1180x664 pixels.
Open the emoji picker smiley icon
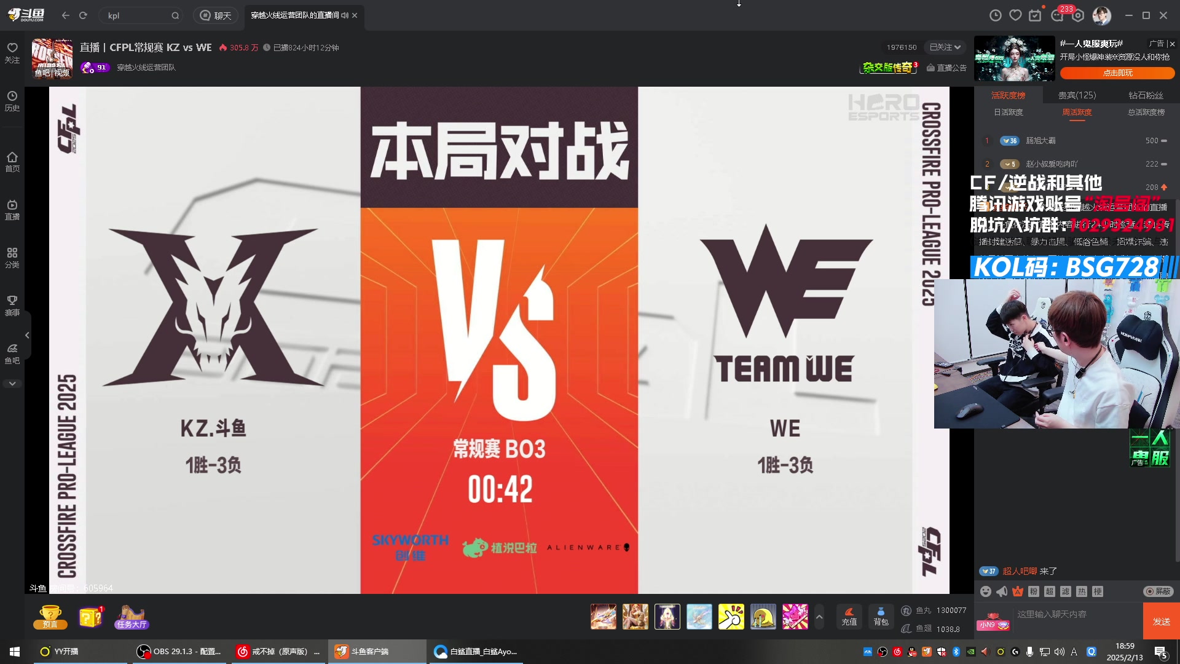pyautogui.click(x=986, y=591)
